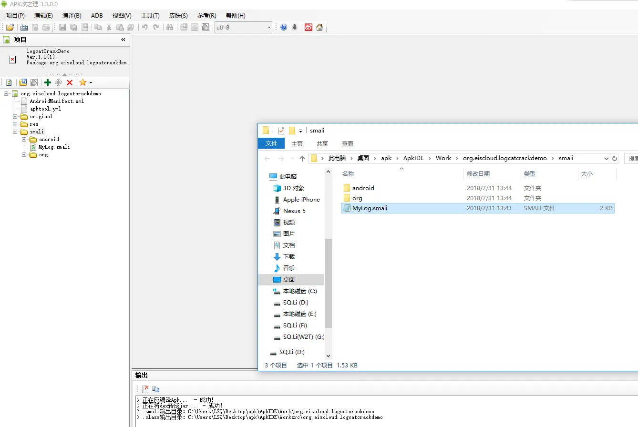Click the blue Help question mark icon
This screenshot has height=427, width=638.
coord(284,27)
